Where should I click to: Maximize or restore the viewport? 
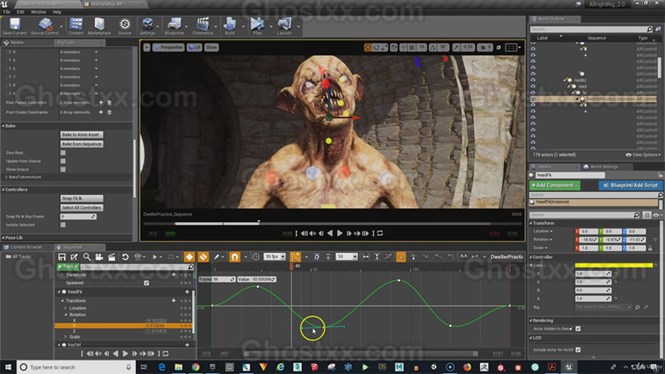tap(499, 48)
